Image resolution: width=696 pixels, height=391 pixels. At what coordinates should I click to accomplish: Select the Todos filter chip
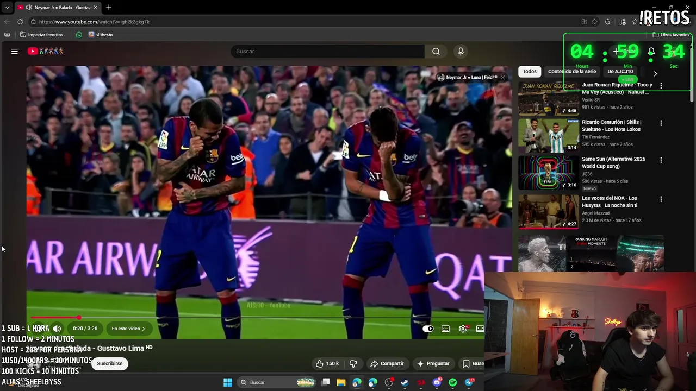coord(530,71)
